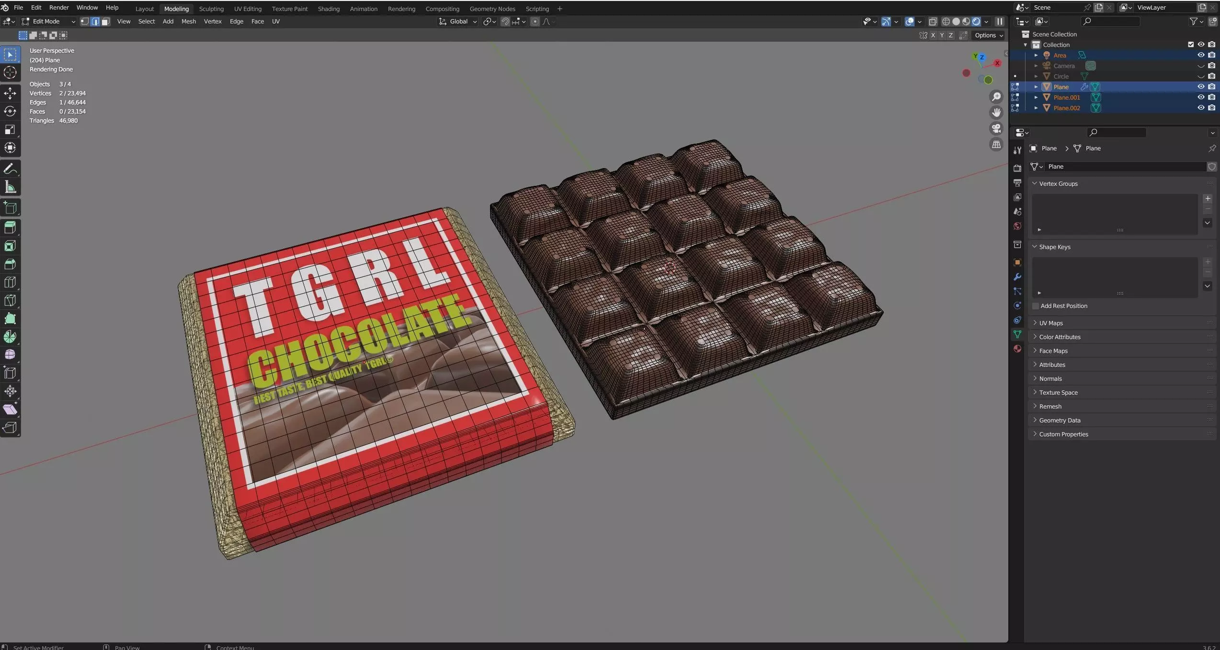The image size is (1220, 650).
Task: Select the Knife tool
Action: point(10,300)
